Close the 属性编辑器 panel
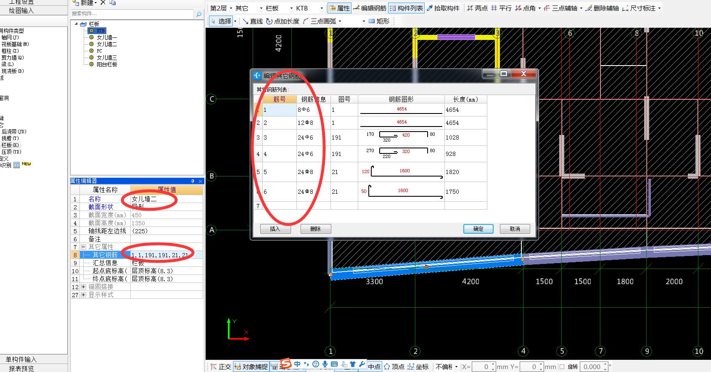The image size is (711, 372). (x=200, y=181)
